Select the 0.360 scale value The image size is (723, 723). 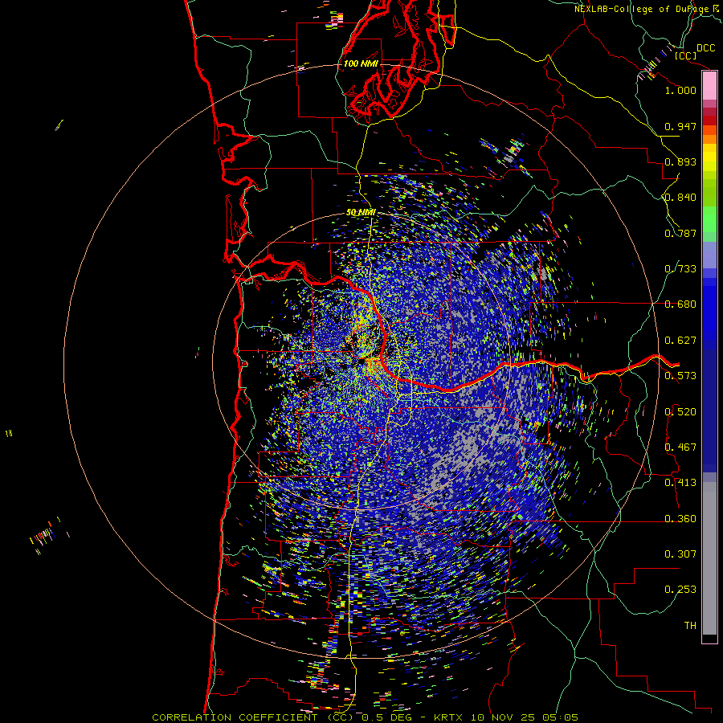tap(680, 519)
